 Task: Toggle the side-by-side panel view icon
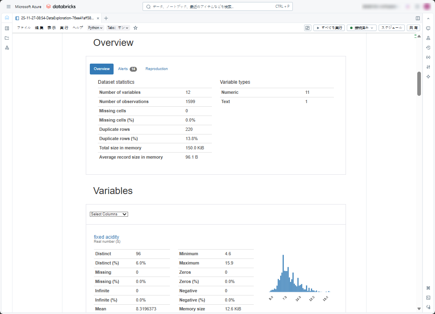(x=418, y=18)
